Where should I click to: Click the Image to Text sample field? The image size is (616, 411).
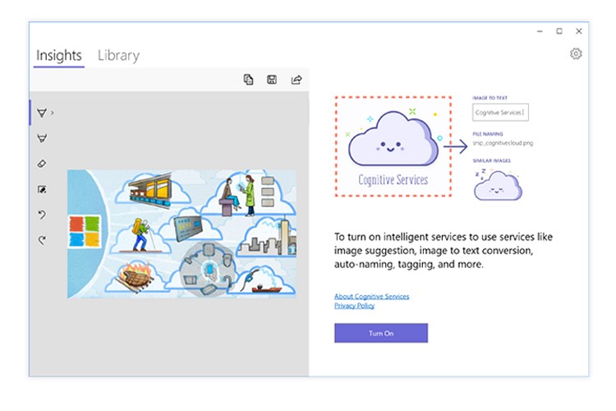pyautogui.click(x=500, y=113)
